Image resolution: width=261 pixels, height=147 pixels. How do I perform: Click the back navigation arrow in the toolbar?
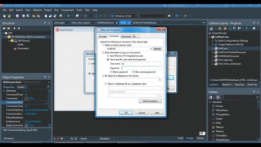click(177, 16)
